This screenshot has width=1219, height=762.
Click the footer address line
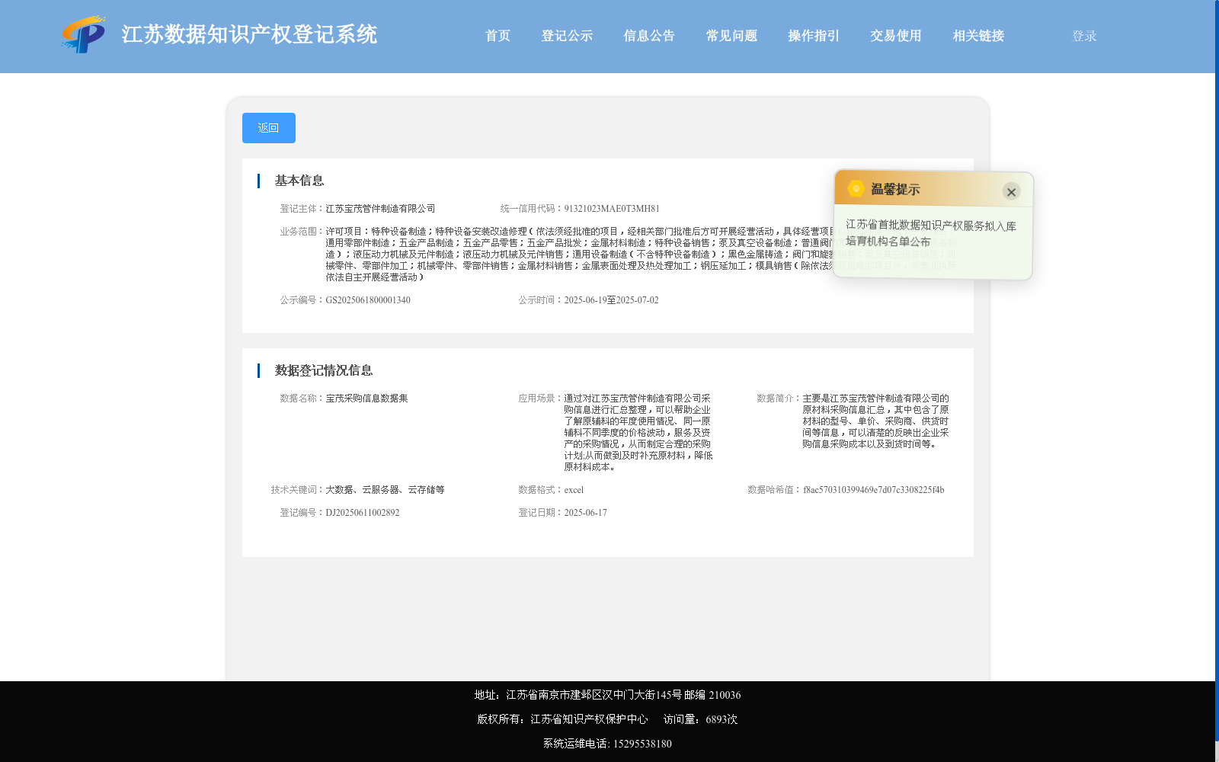click(x=607, y=695)
